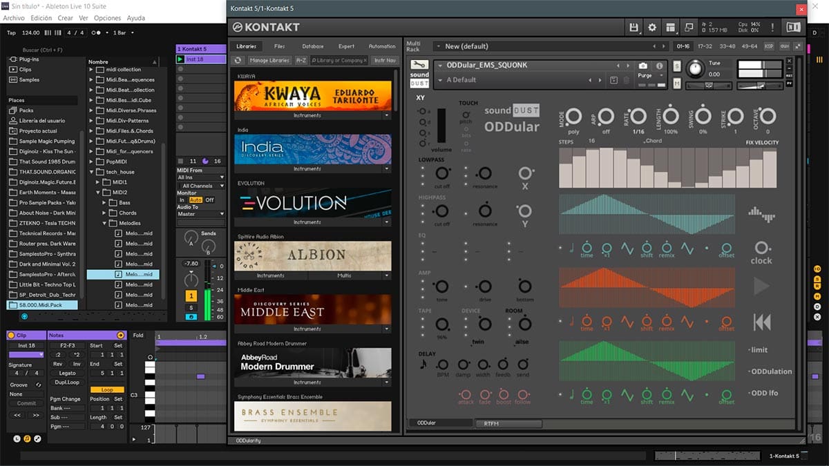Switch to the RTFM tab
829x466 pixels.
[508, 423]
